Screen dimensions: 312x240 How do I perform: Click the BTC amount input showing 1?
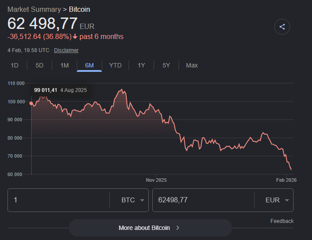pyautogui.click(x=58, y=200)
